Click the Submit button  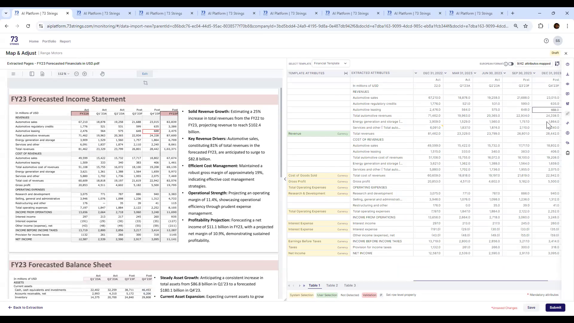tap(555, 307)
